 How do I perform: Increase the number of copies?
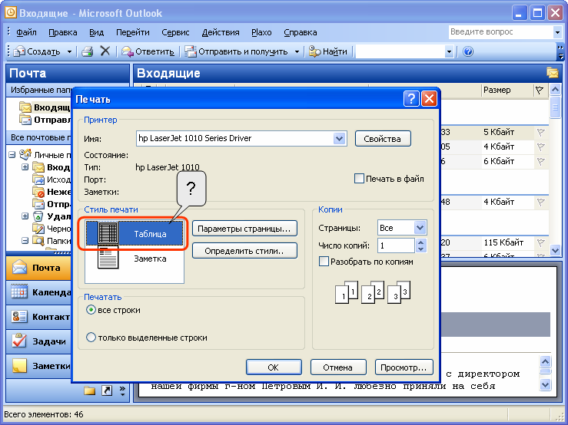pyautogui.click(x=420, y=242)
